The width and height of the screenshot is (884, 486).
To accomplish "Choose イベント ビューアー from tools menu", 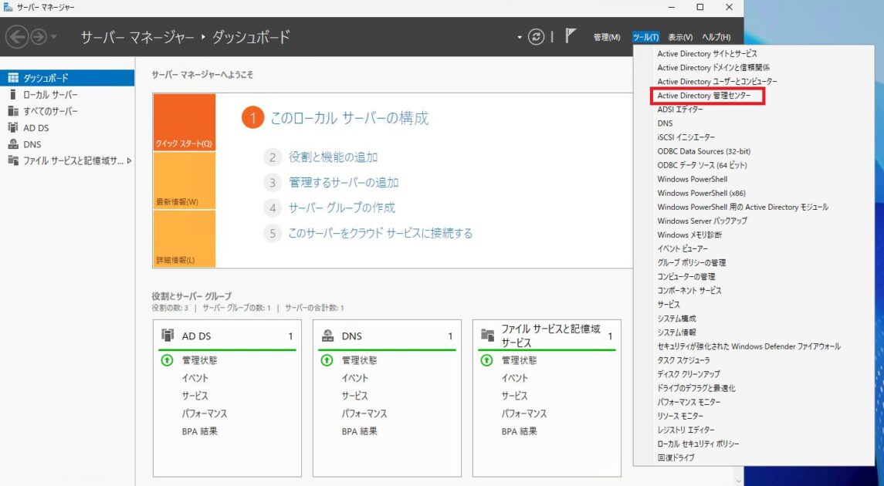I will click(x=682, y=249).
